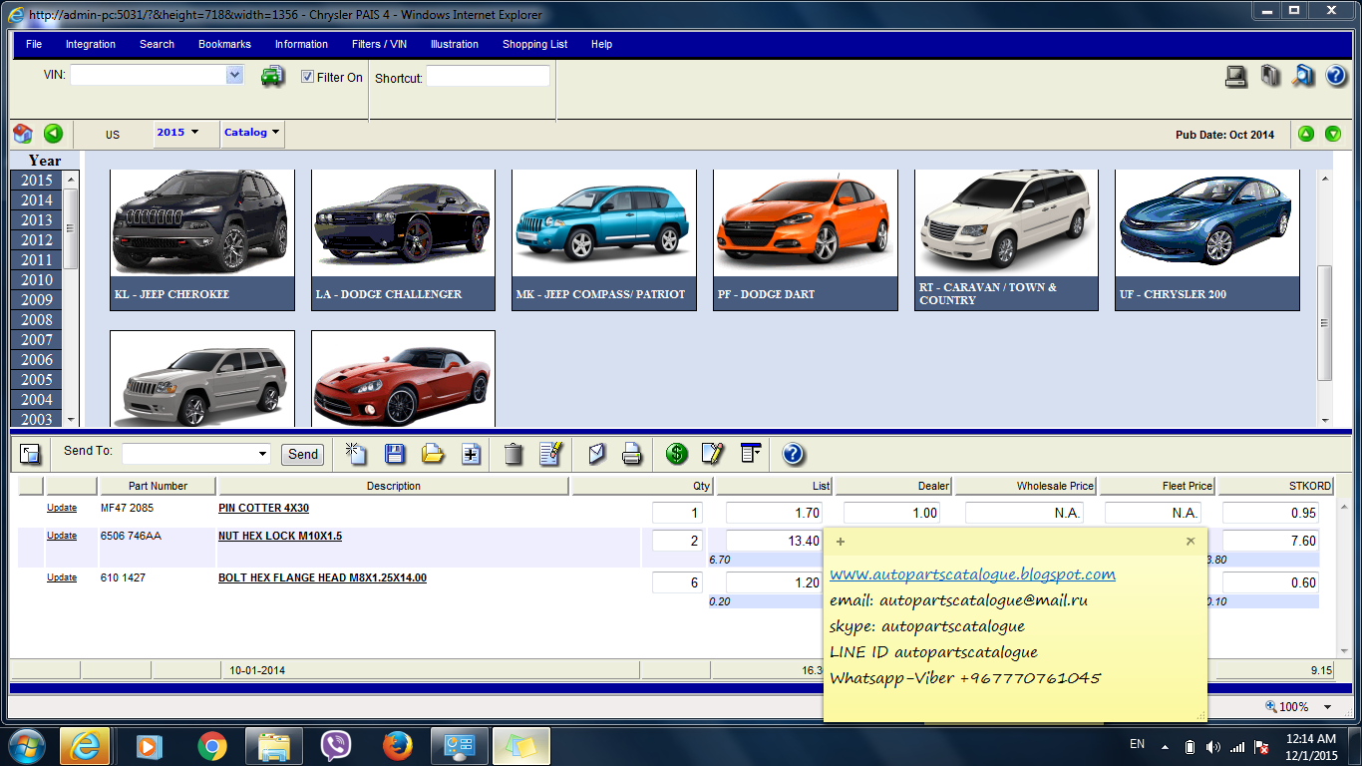Open Viber from the taskbar
This screenshot has height=766, width=1362.
[x=336, y=746]
